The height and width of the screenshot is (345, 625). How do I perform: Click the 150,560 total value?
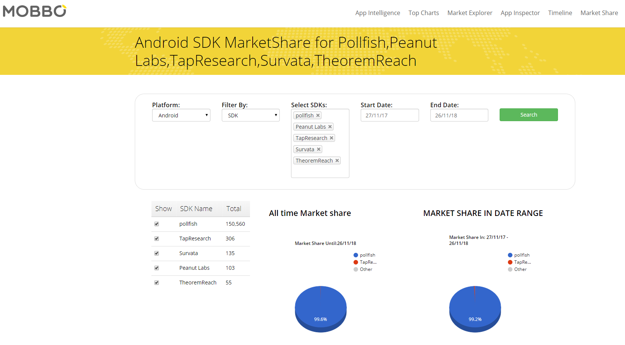(235, 224)
